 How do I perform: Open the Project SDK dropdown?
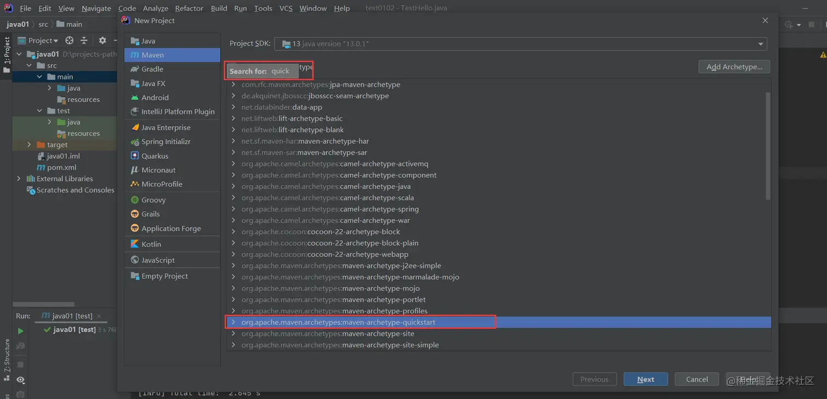[x=521, y=44]
